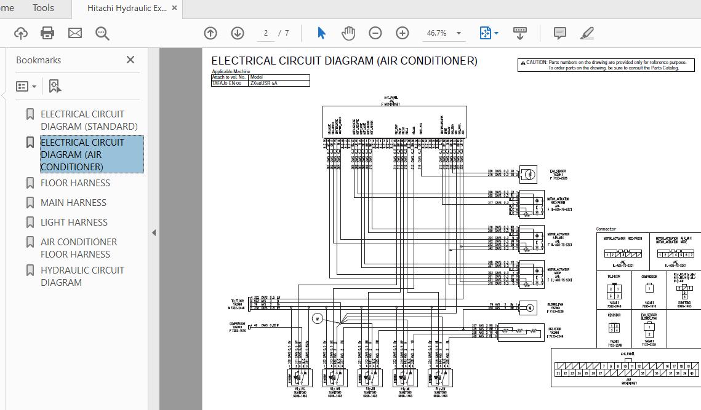Enable the hand pan tool
This screenshot has width=701, height=410.
348,33
